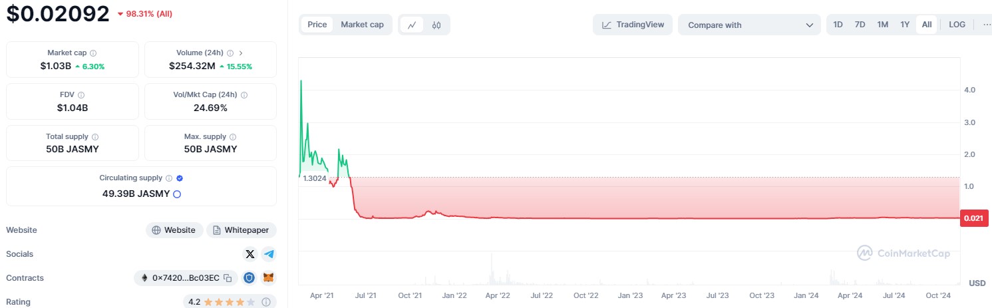Open the Compare with dropdown

[750, 25]
